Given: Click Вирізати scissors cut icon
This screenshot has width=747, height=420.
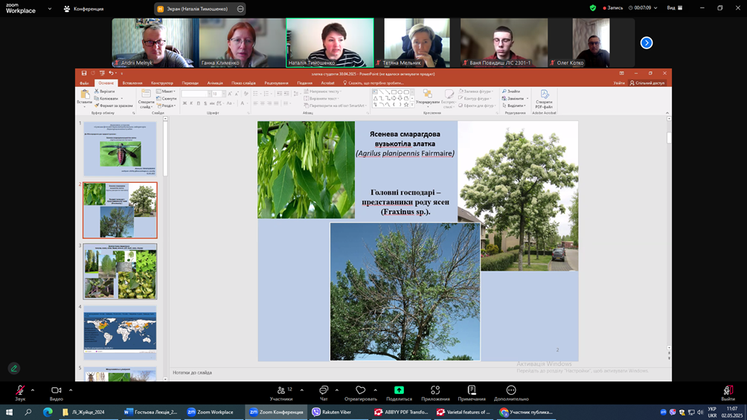Looking at the screenshot, I should [x=97, y=91].
